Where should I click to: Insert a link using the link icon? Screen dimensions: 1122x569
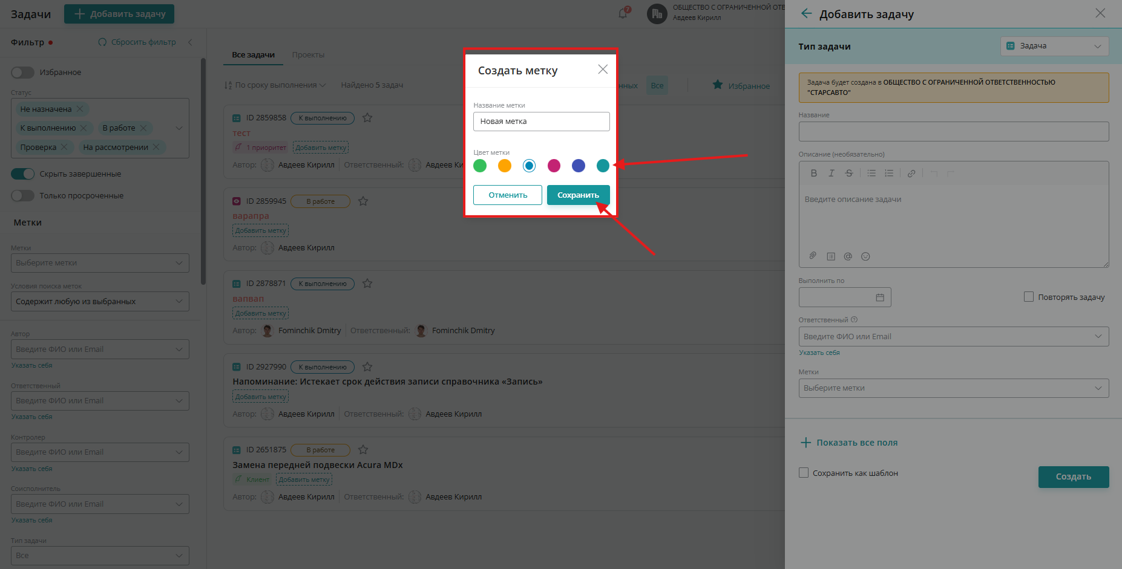(x=911, y=174)
